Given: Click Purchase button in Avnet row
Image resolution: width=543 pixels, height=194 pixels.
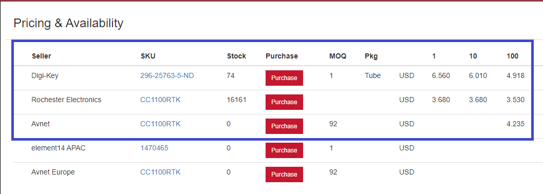Looking at the screenshot, I should (284, 126).
